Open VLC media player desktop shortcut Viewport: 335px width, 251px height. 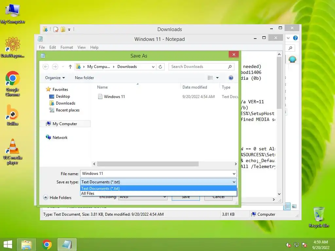(x=13, y=151)
